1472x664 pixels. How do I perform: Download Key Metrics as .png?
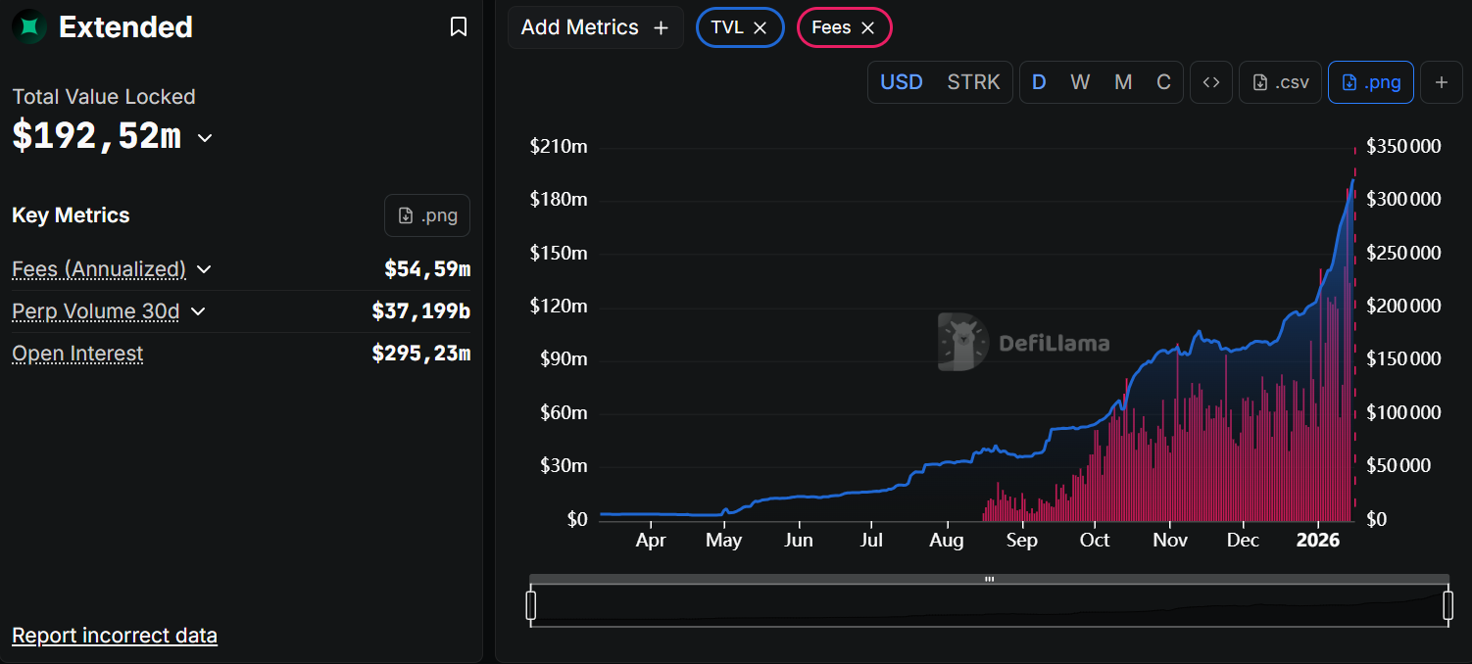(427, 215)
